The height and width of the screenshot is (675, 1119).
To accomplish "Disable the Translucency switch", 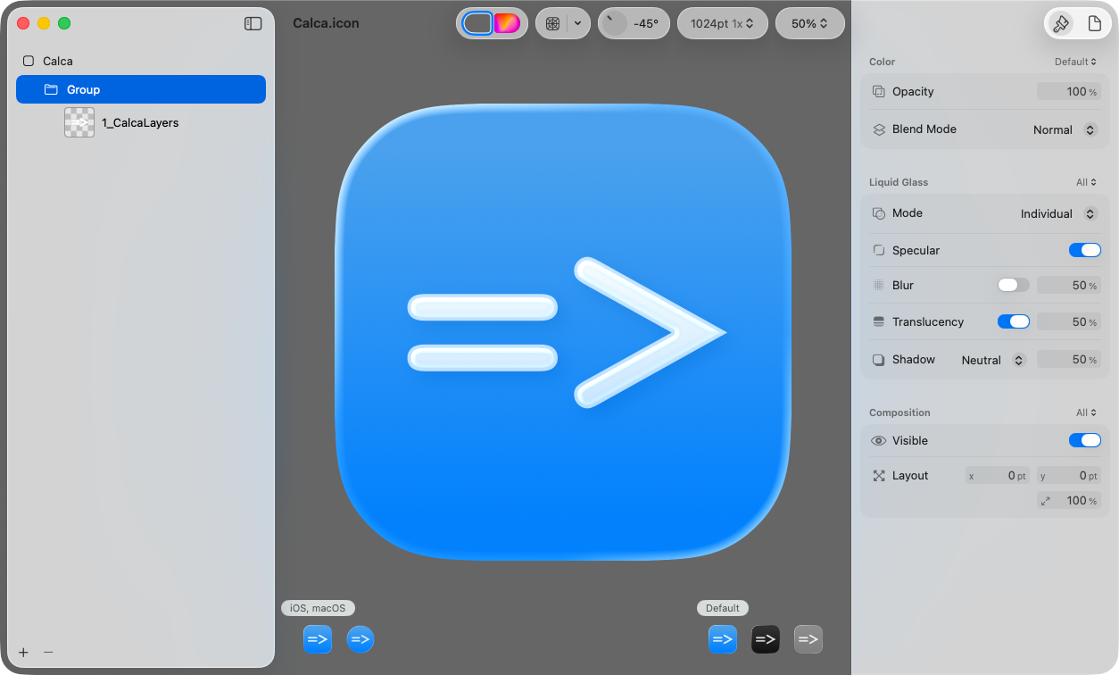I will 1014,321.
